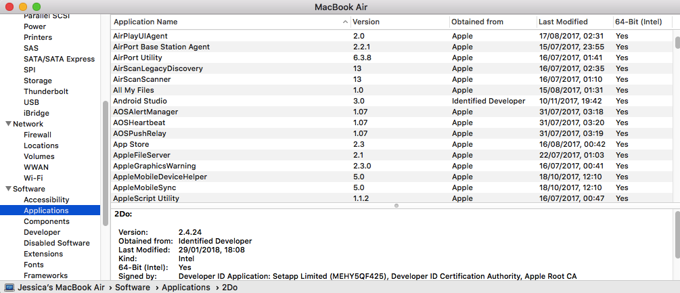Open Fonts in the sidebar
This screenshot has width=680, height=293.
coord(34,265)
